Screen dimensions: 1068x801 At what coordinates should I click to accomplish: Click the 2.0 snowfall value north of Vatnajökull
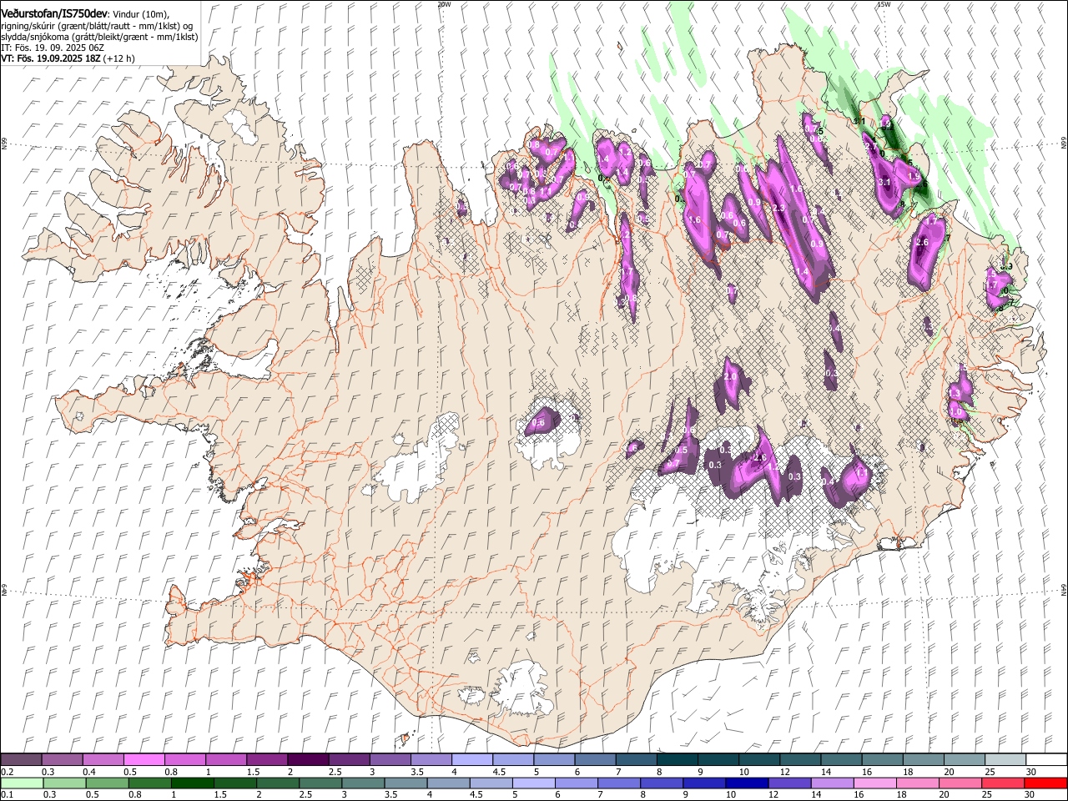(x=730, y=377)
